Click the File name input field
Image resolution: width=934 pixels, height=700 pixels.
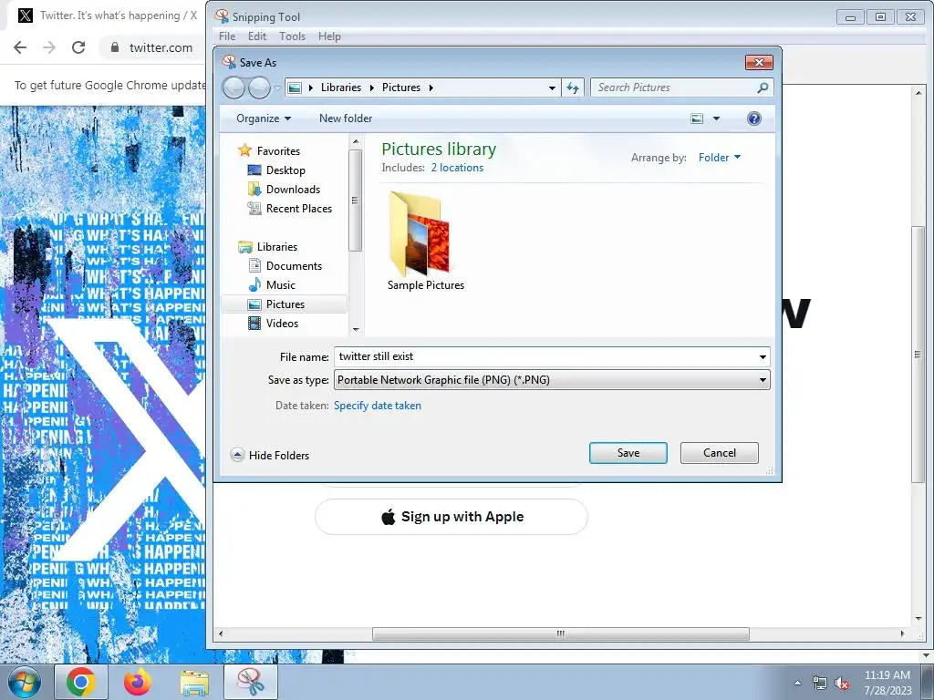tap(545, 356)
